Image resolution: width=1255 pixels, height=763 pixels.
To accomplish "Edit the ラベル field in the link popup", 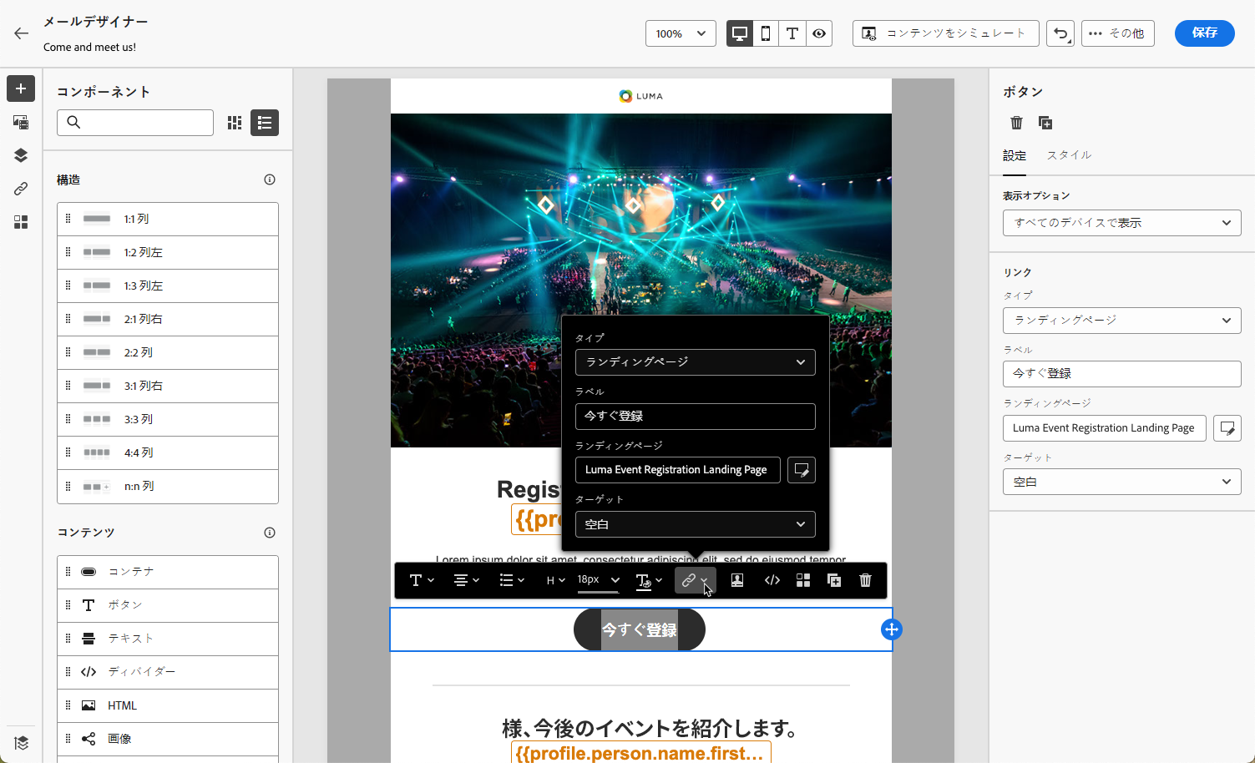I will pyautogui.click(x=696, y=417).
